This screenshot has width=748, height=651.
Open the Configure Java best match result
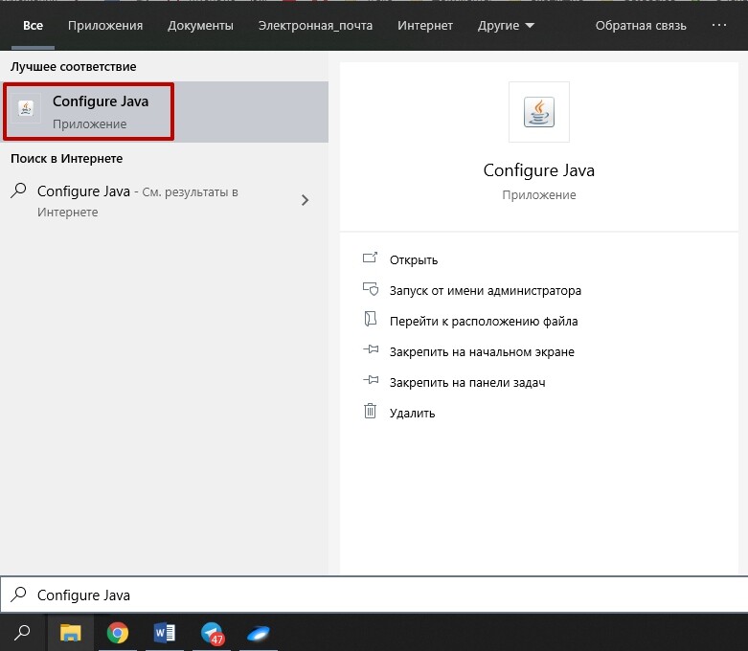point(164,112)
